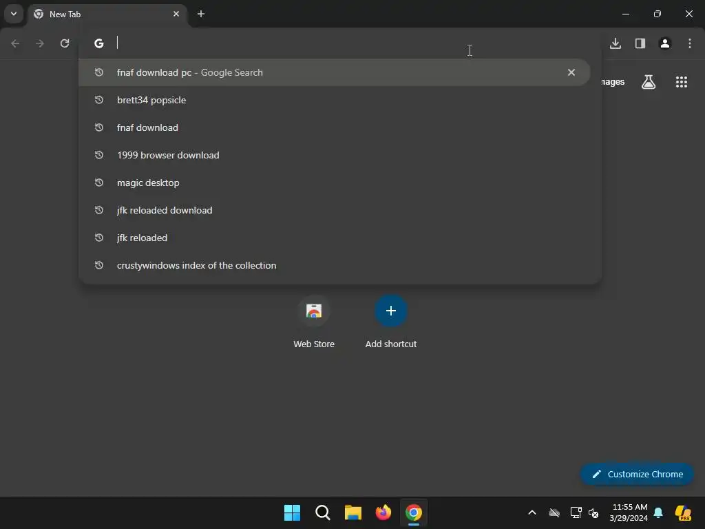Image resolution: width=705 pixels, height=529 pixels.
Task: Click the Google G icon in address bar
Action: [99, 43]
